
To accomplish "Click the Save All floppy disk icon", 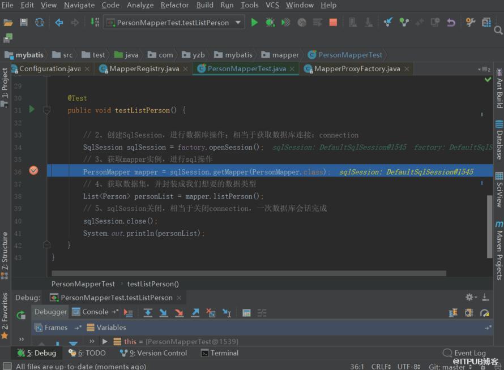I will [23, 23].
